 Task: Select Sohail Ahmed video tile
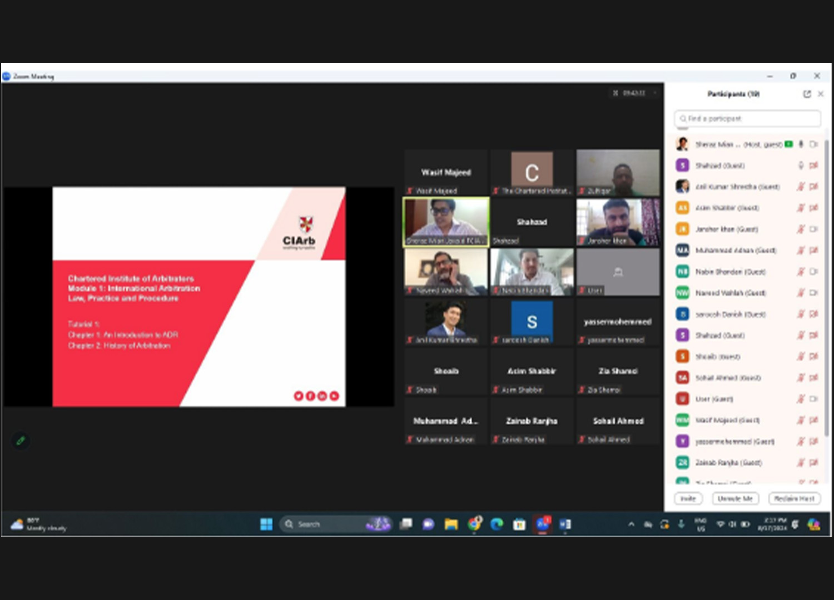[618, 421]
